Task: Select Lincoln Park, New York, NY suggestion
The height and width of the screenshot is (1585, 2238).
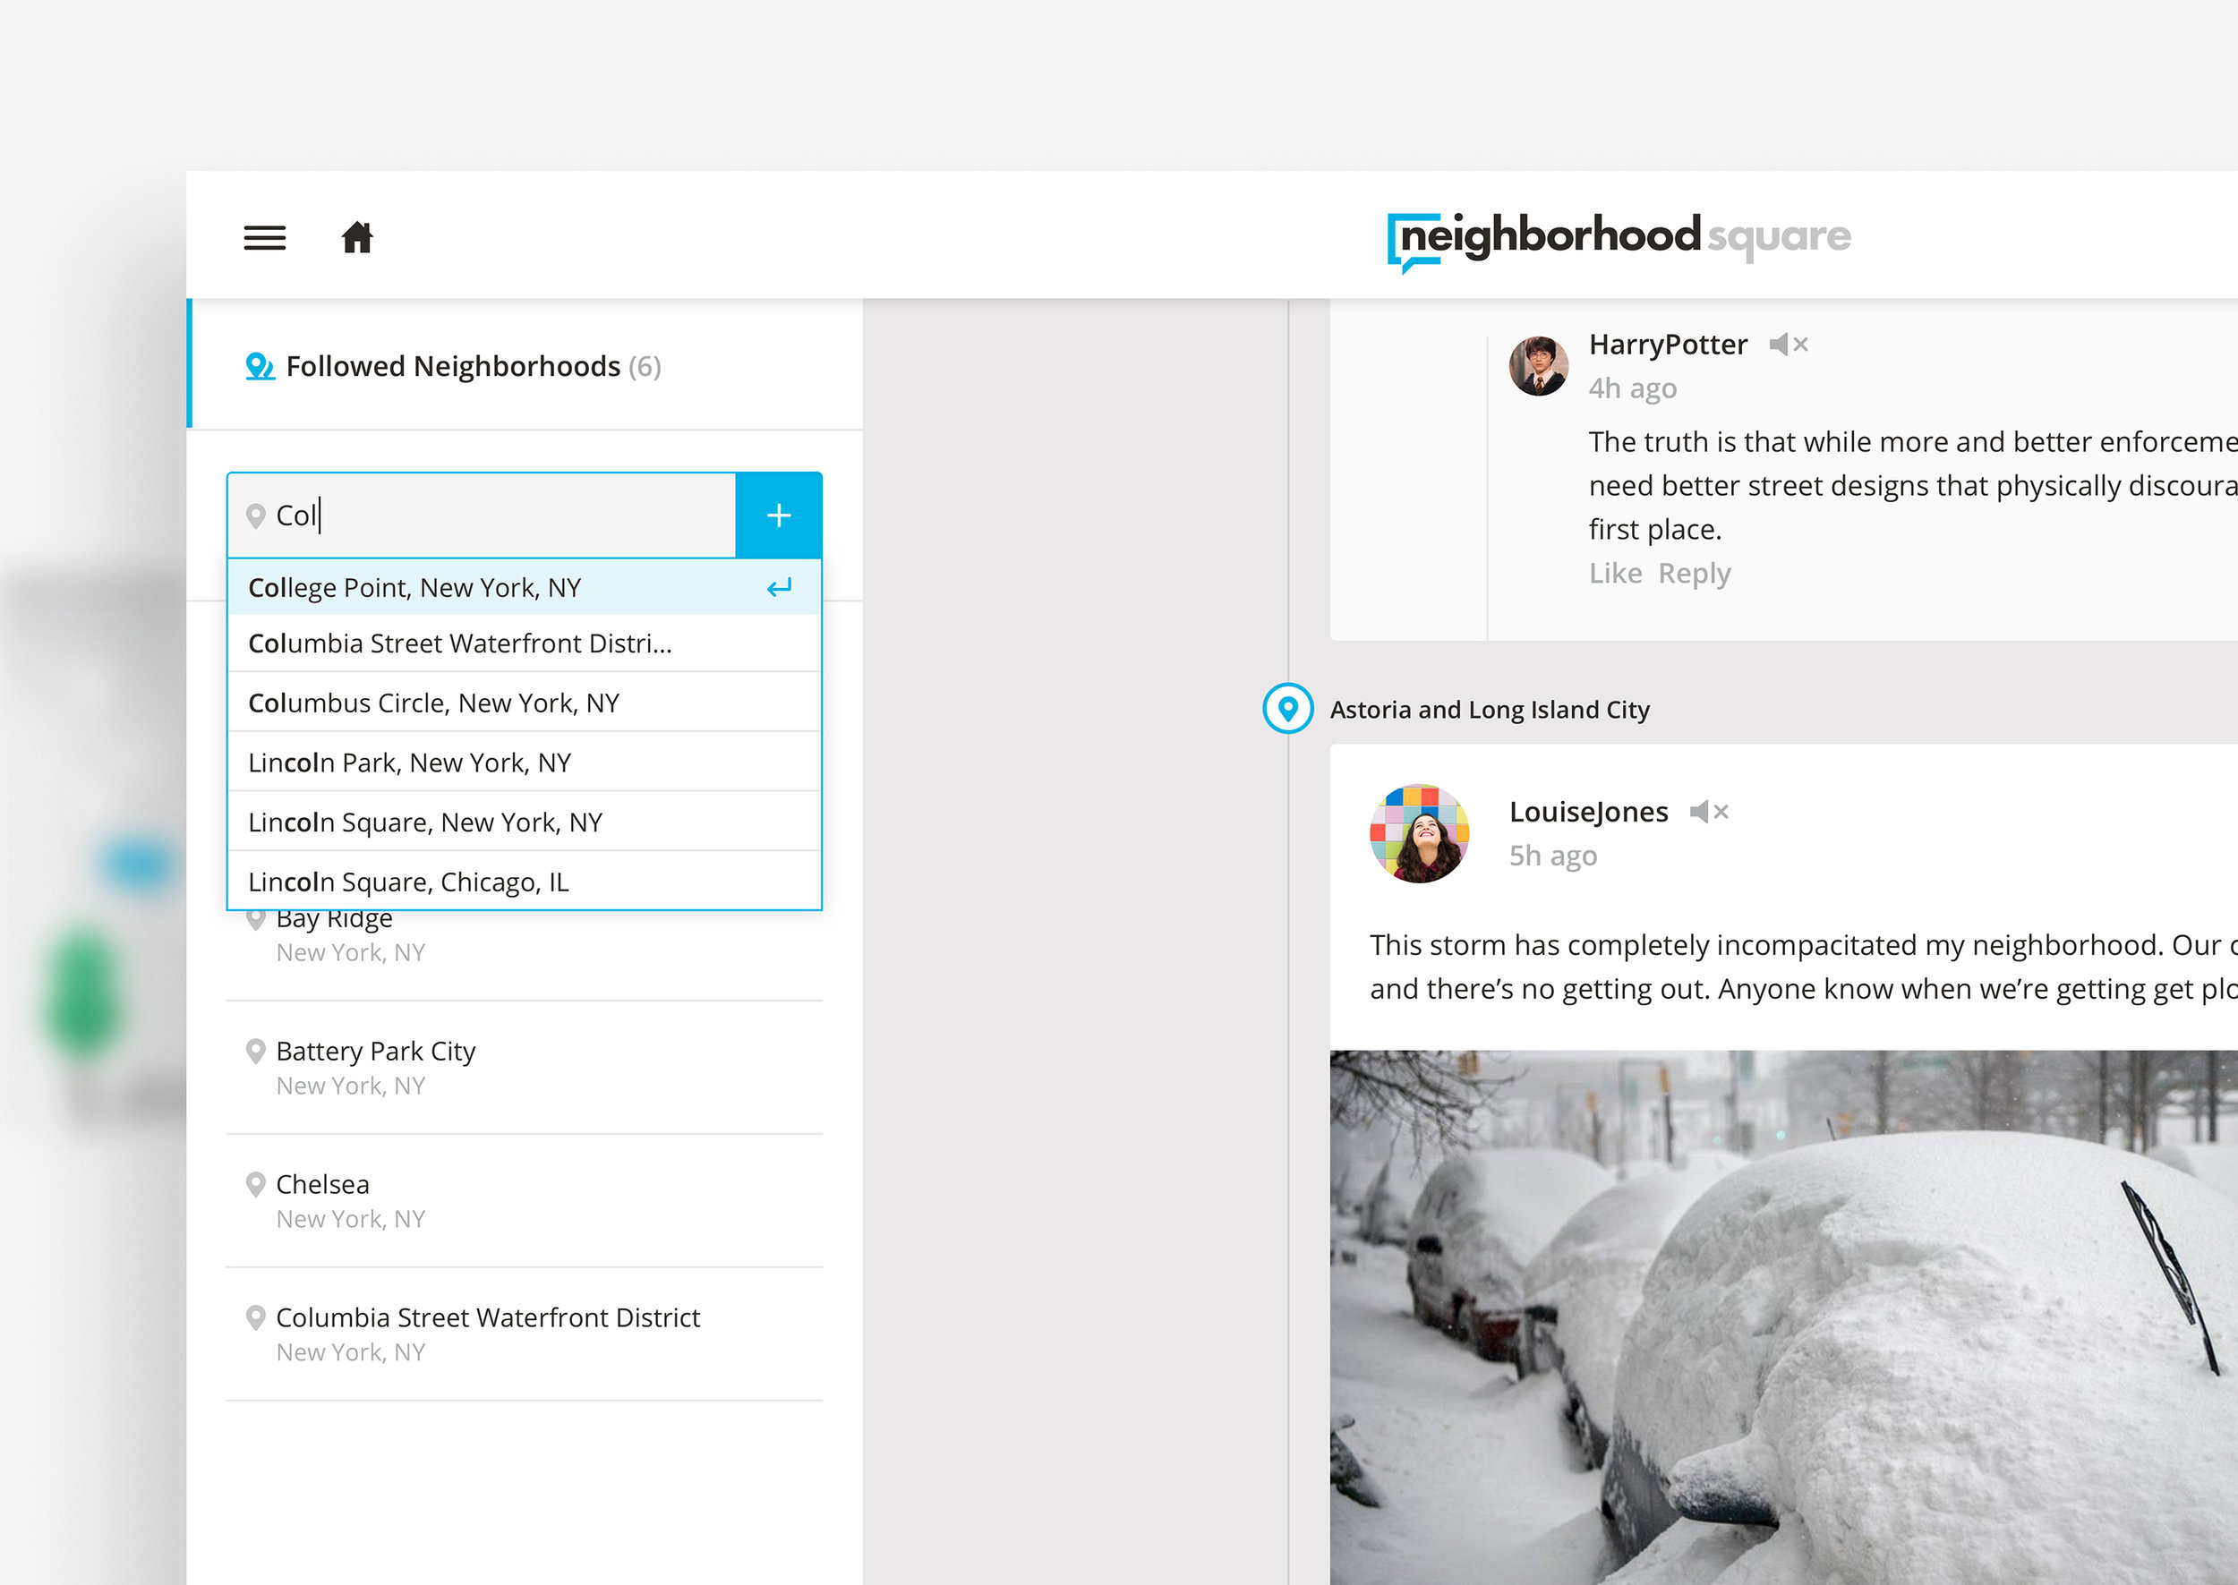Action: click(524, 763)
